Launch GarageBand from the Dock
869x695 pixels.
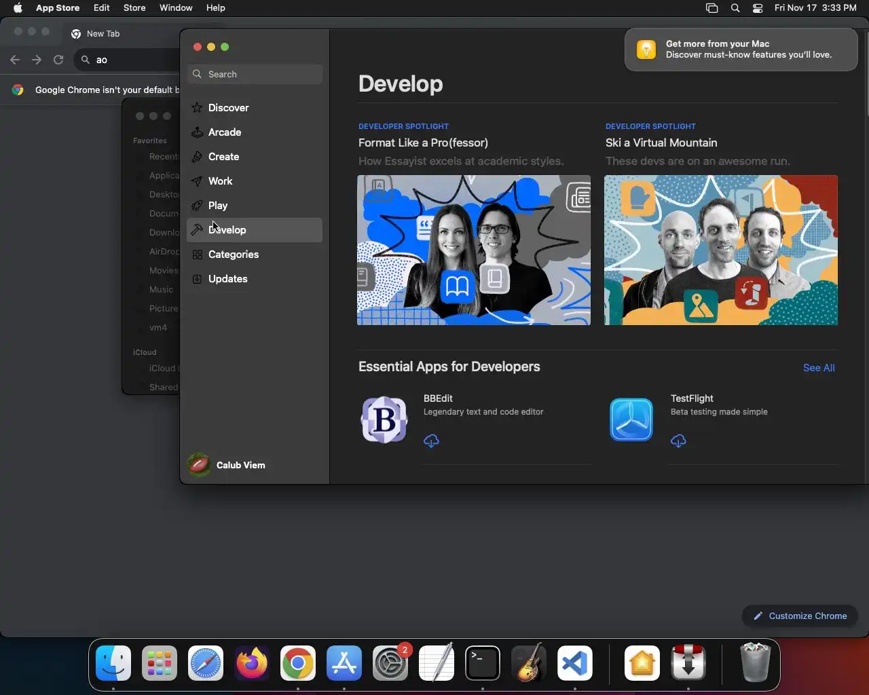pos(529,663)
